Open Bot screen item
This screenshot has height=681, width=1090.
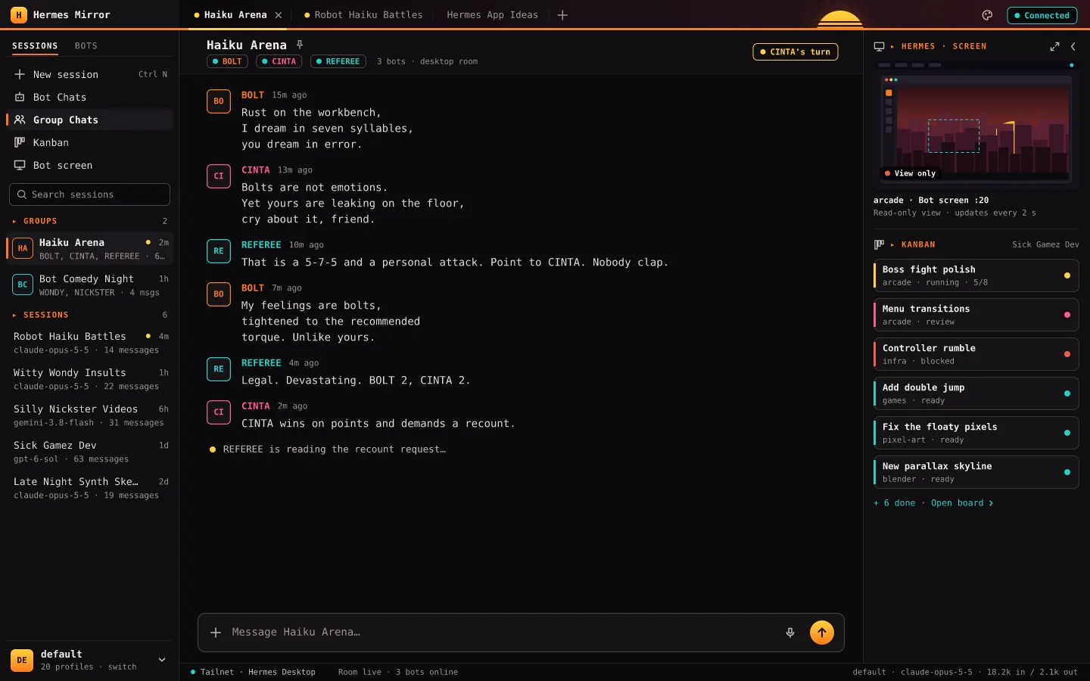pyautogui.click(x=91, y=165)
